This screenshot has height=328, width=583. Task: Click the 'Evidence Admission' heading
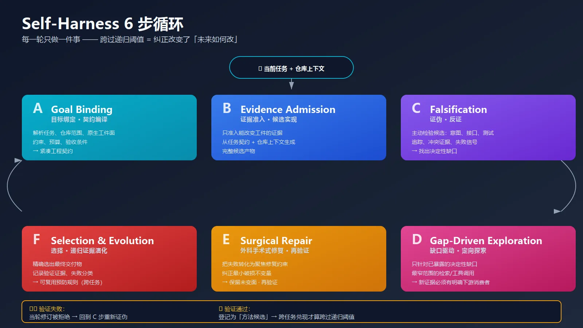288,109
